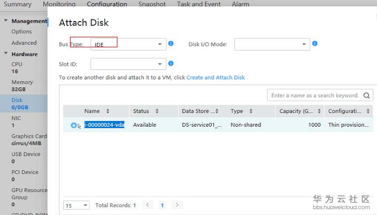Open the Advanced management item

[x=24, y=43]
